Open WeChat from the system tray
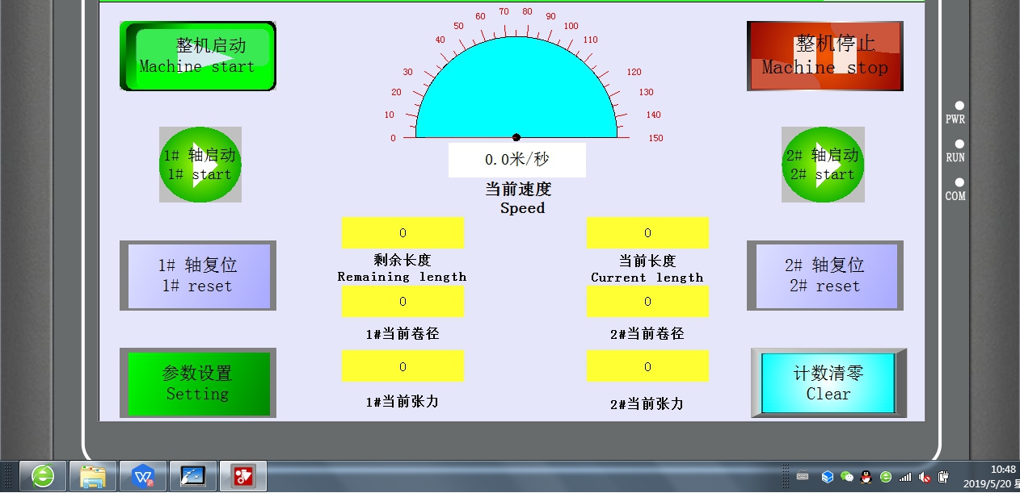The width and height of the screenshot is (1020, 493). 845,477
